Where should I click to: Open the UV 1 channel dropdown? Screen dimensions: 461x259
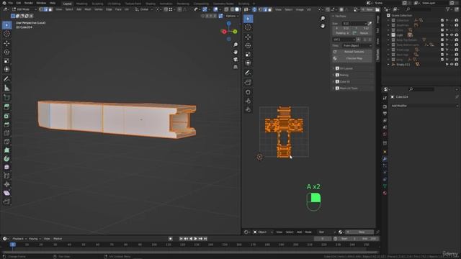(x=344, y=40)
